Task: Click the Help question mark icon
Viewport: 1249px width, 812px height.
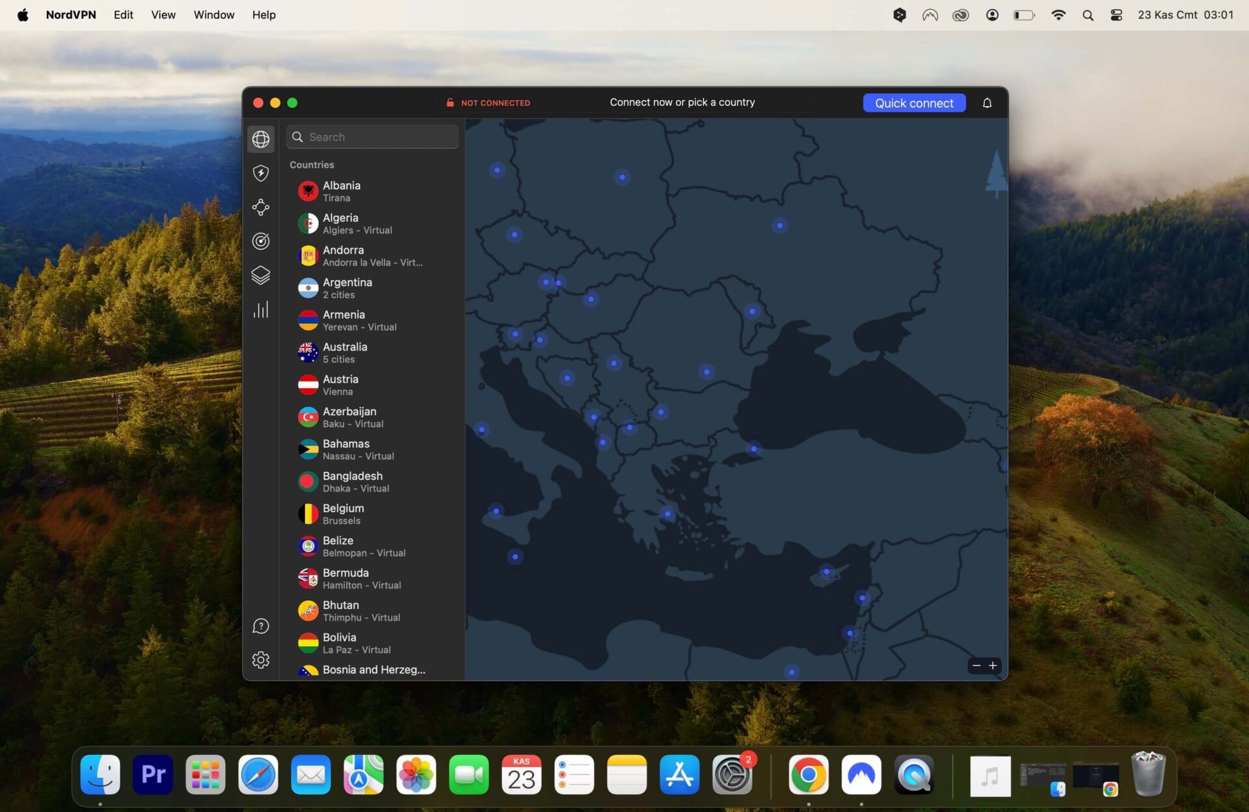Action: [x=260, y=625]
